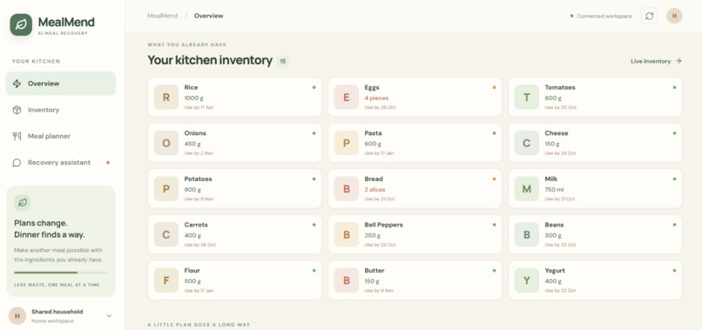Click the Rice green status dot
The height and width of the screenshot is (330, 702).
coord(314,87)
